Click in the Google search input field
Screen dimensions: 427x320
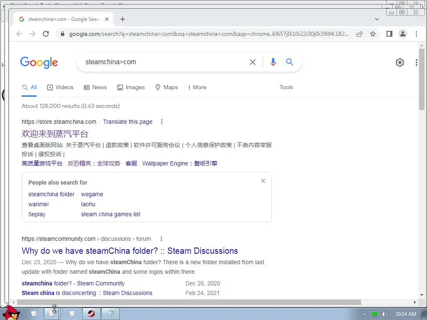(x=163, y=62)
